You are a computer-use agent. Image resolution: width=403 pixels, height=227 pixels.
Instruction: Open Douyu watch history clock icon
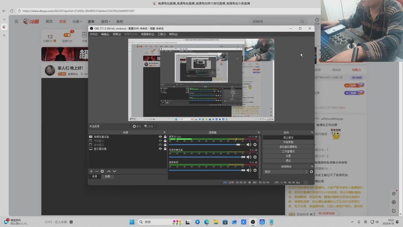point(317,20)
